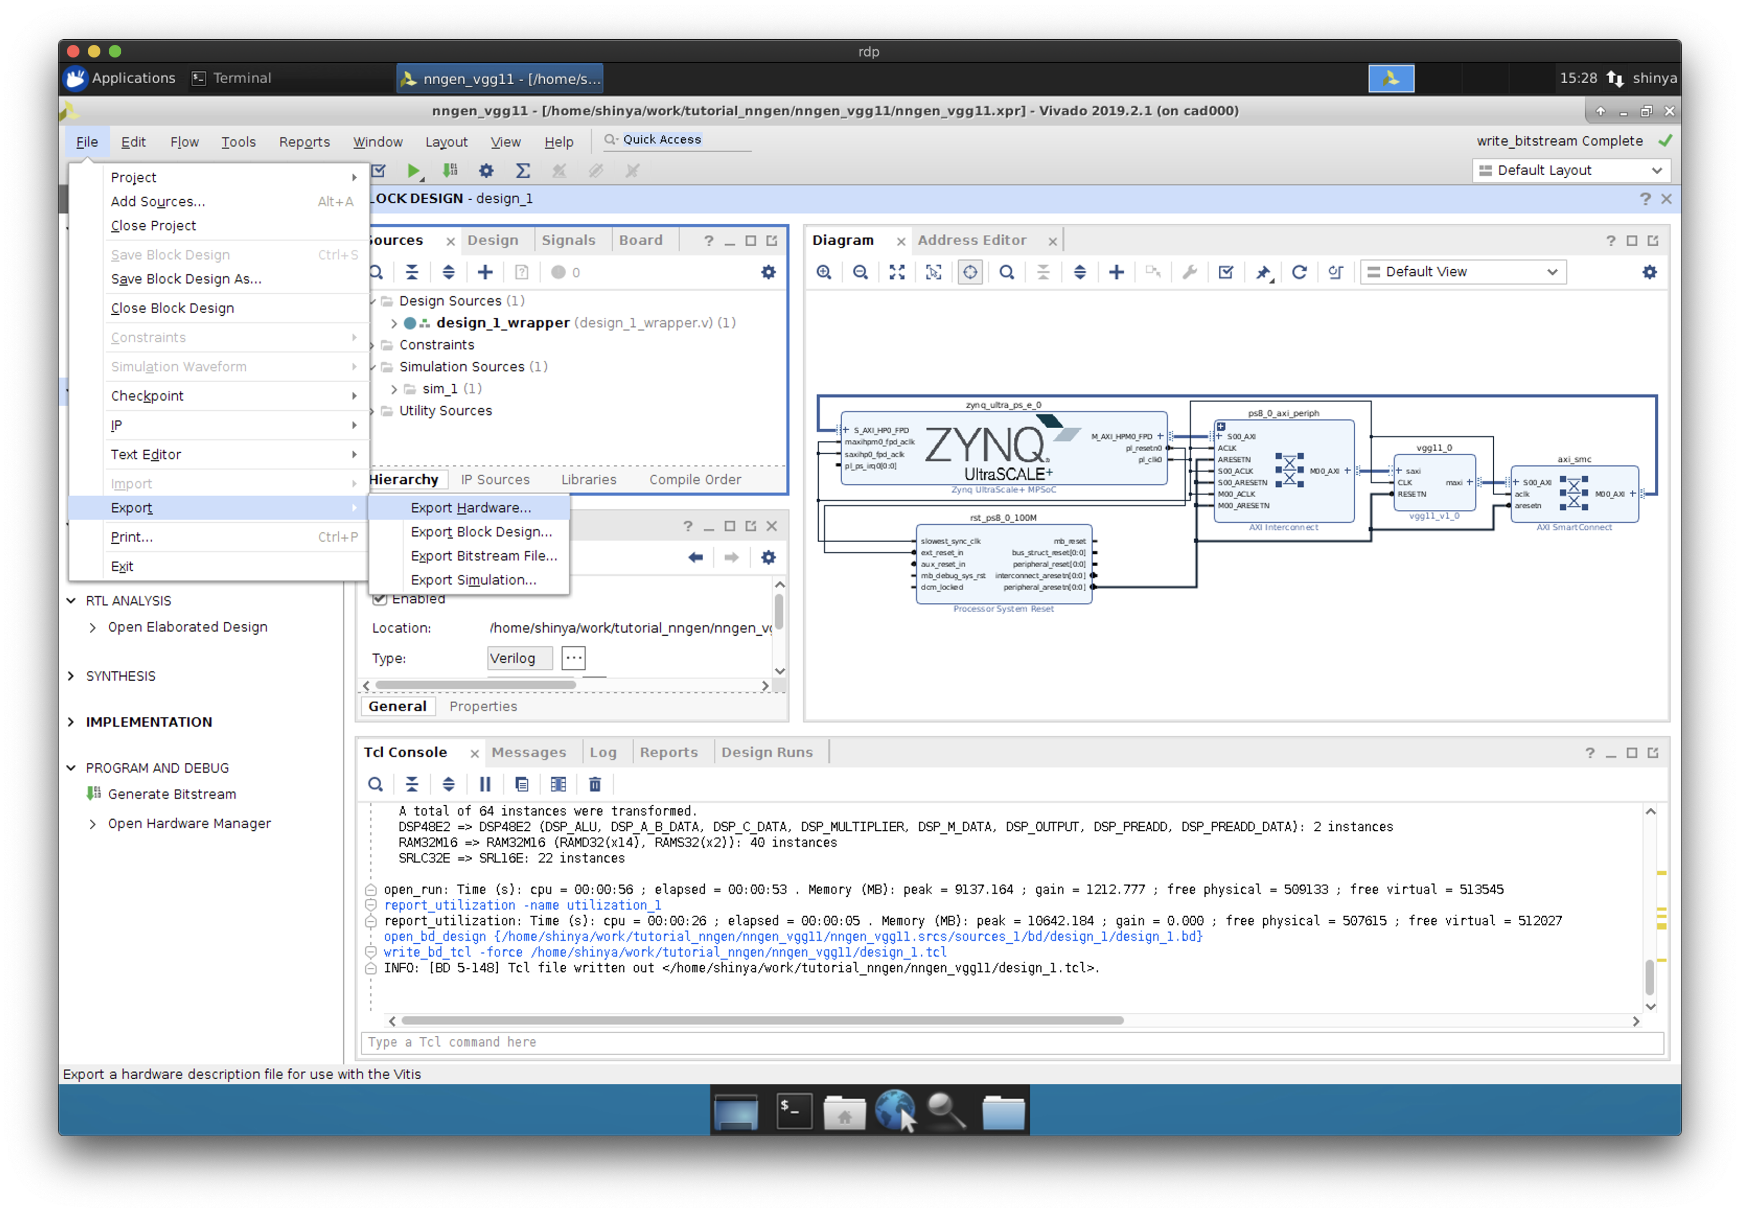Click the Zoom Fit icon in Diagram toolbar
Image resolution: width=1740 pixels, height=1213 pixels.
coord(897,272)
